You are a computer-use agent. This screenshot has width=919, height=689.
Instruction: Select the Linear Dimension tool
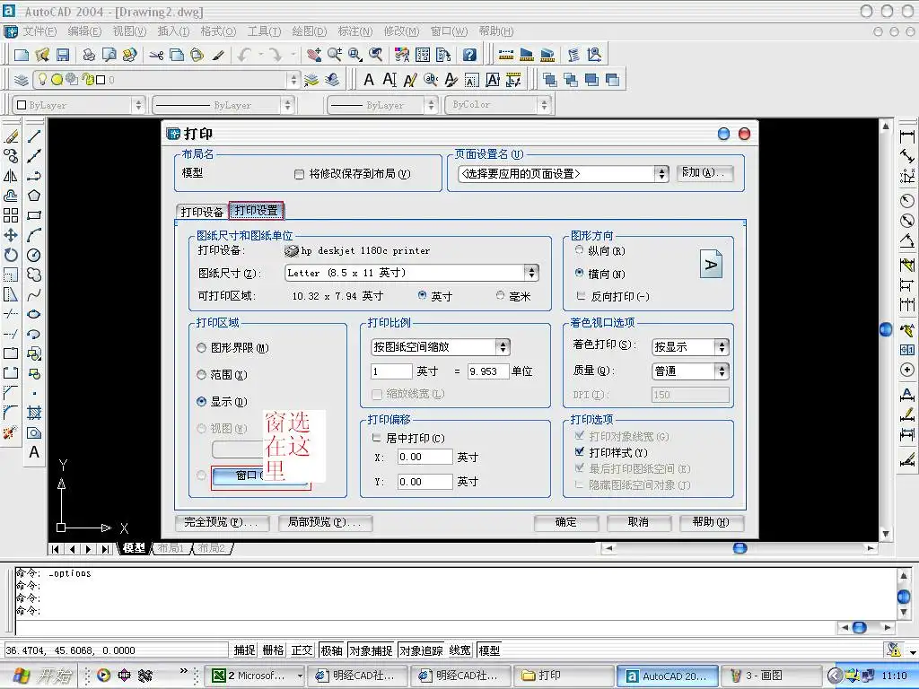click(x=907, y=136)
